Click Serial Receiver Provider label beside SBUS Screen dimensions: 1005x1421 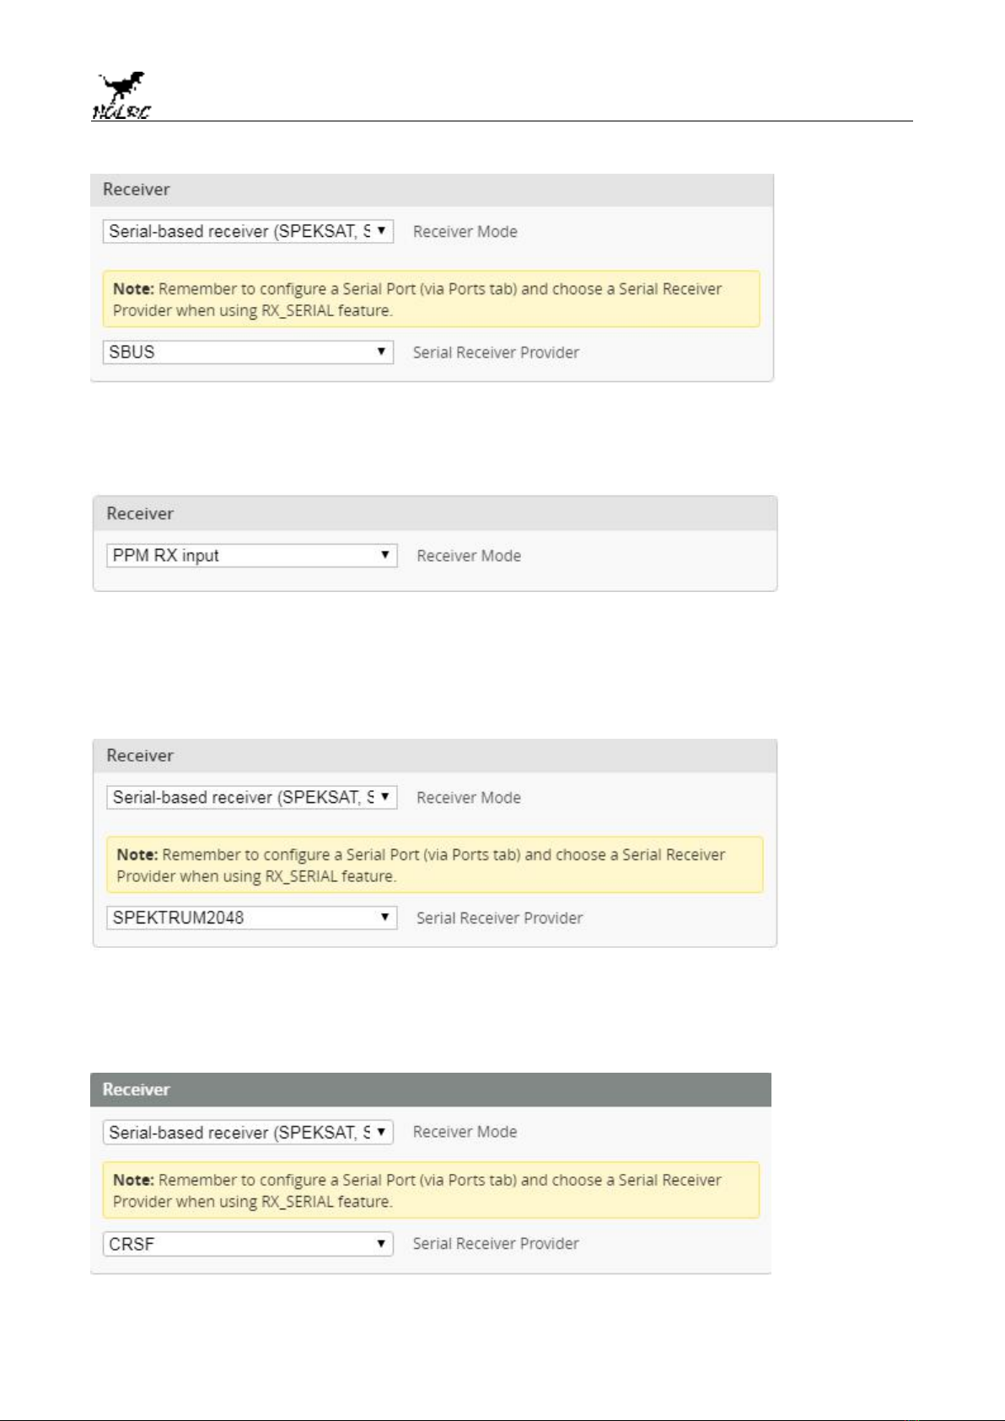click(x=496, y=353)
